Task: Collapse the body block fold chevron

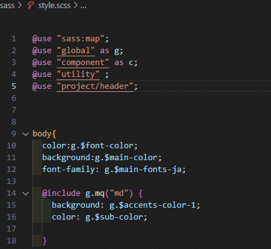Action: 26,134
